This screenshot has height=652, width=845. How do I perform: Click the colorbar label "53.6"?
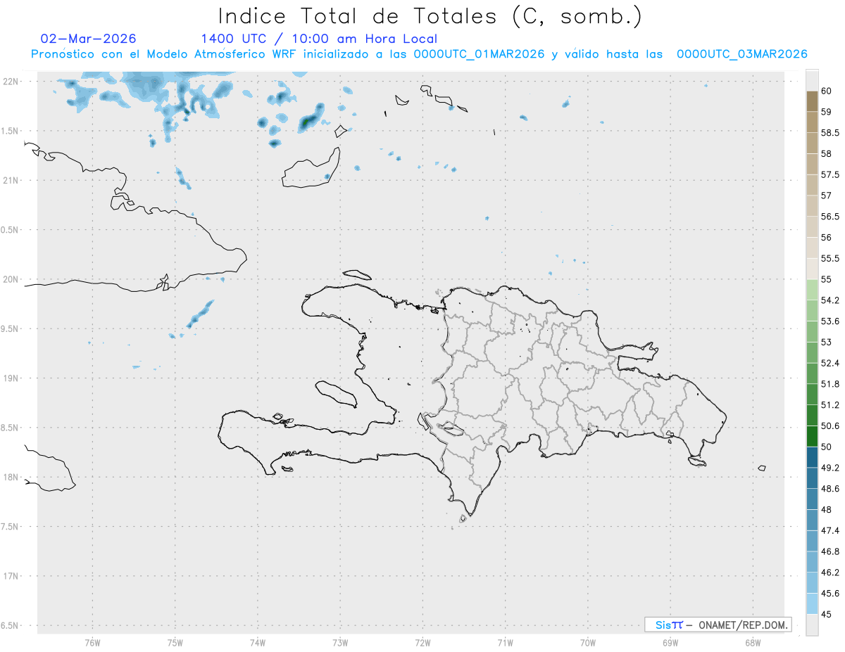click(830, 321)
